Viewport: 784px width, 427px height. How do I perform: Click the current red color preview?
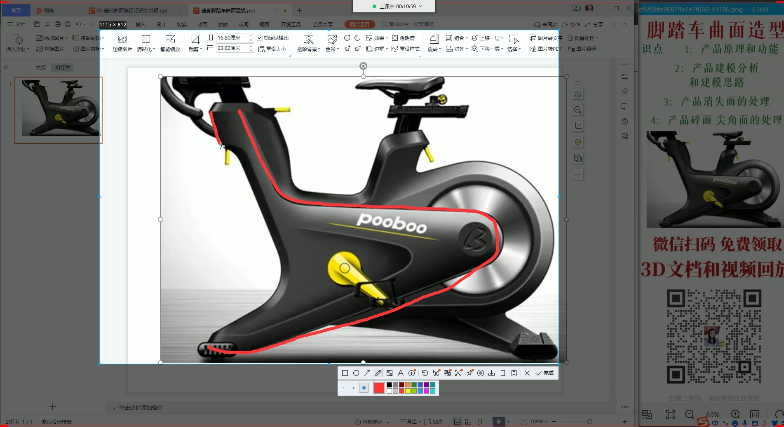379,388
